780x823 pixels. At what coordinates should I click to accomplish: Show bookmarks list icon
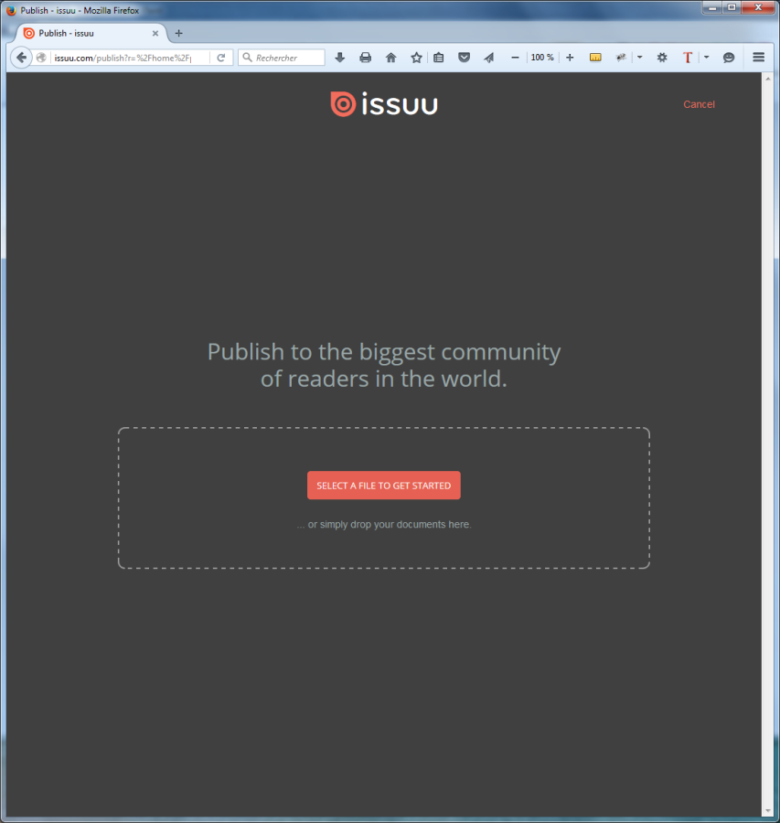[439, 58]
